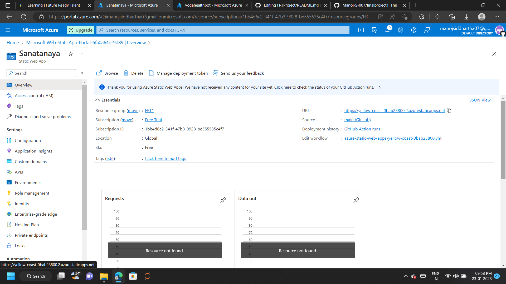This screenshot has height=284, width=506.
Task: Select Configuration under Settings
Action: pos(28,140)
